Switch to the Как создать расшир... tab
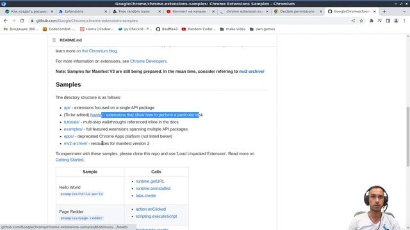The width and height of the screenshot is (410, 230). (29, 11)
